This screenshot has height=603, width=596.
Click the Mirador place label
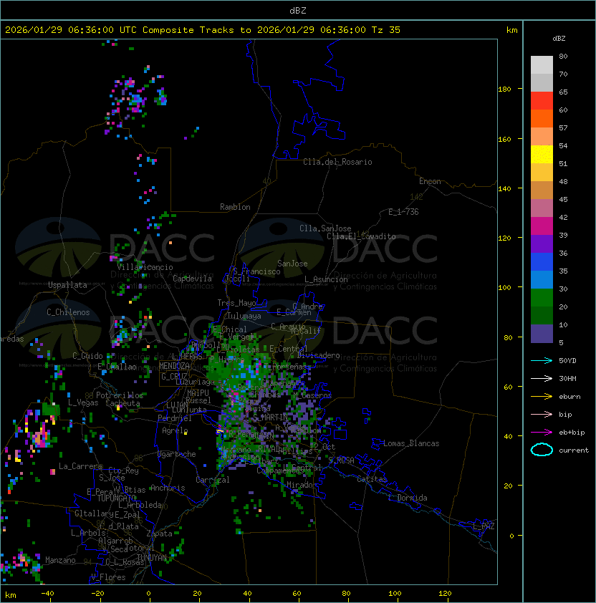click(302, 485)
